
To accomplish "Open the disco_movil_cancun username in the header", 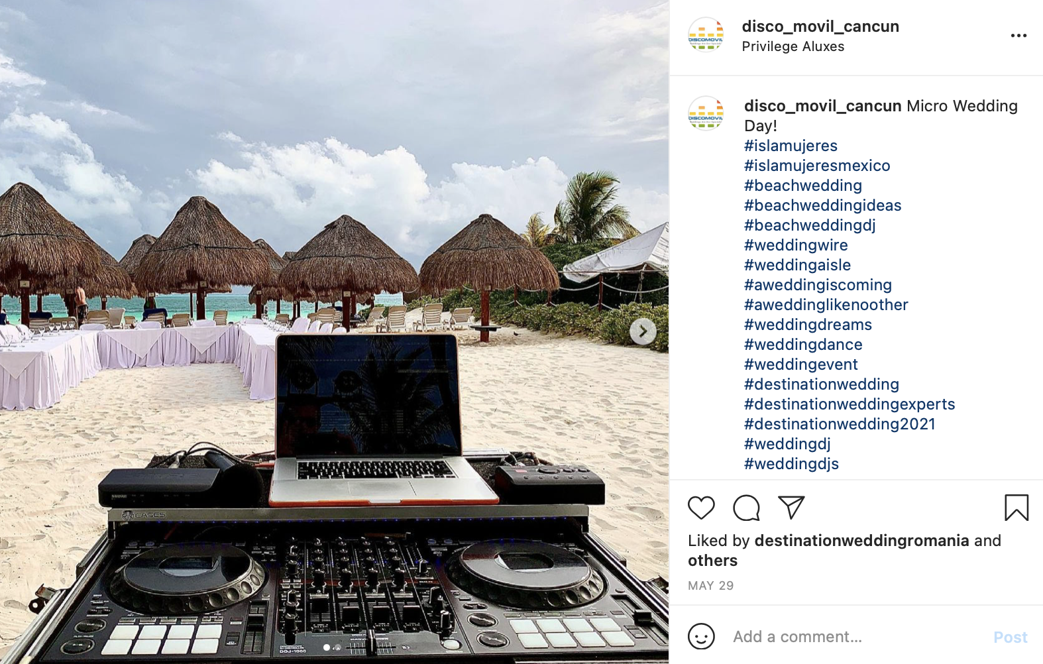I will coord(820,27).
